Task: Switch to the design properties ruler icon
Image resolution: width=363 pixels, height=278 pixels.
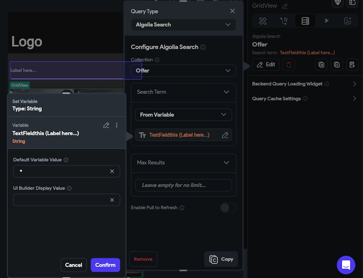Action: coord(263,21)
